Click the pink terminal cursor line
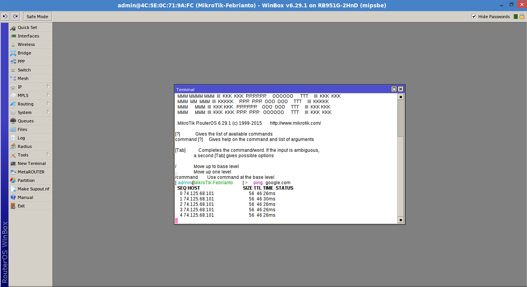The height and width of the screenshot is (287, 527). [x=177, y=221]
